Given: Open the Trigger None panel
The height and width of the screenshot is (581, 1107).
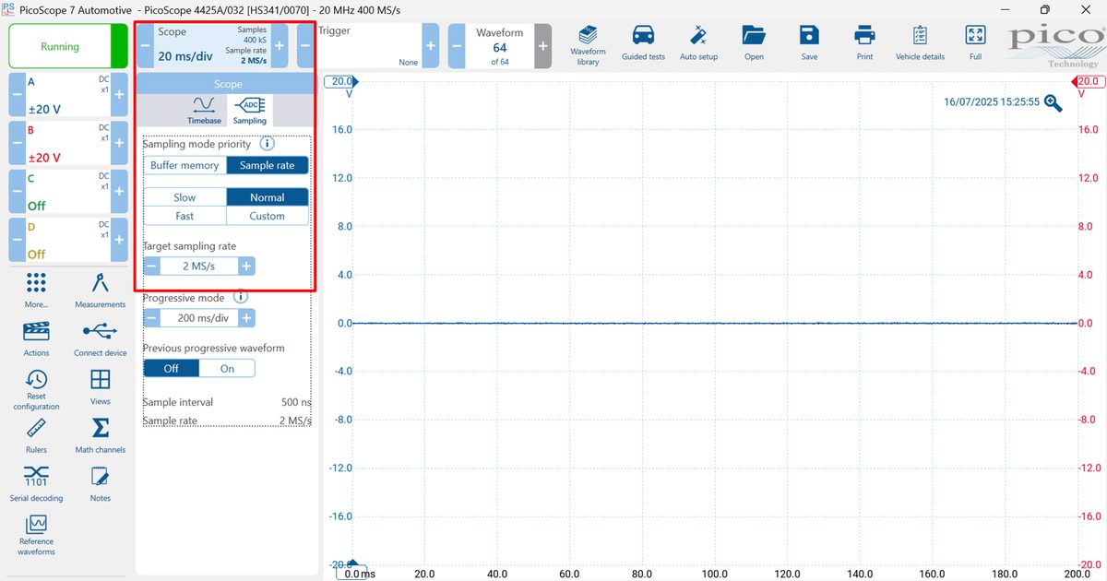Looking at the screenshot, I should [x=368, y=45].
